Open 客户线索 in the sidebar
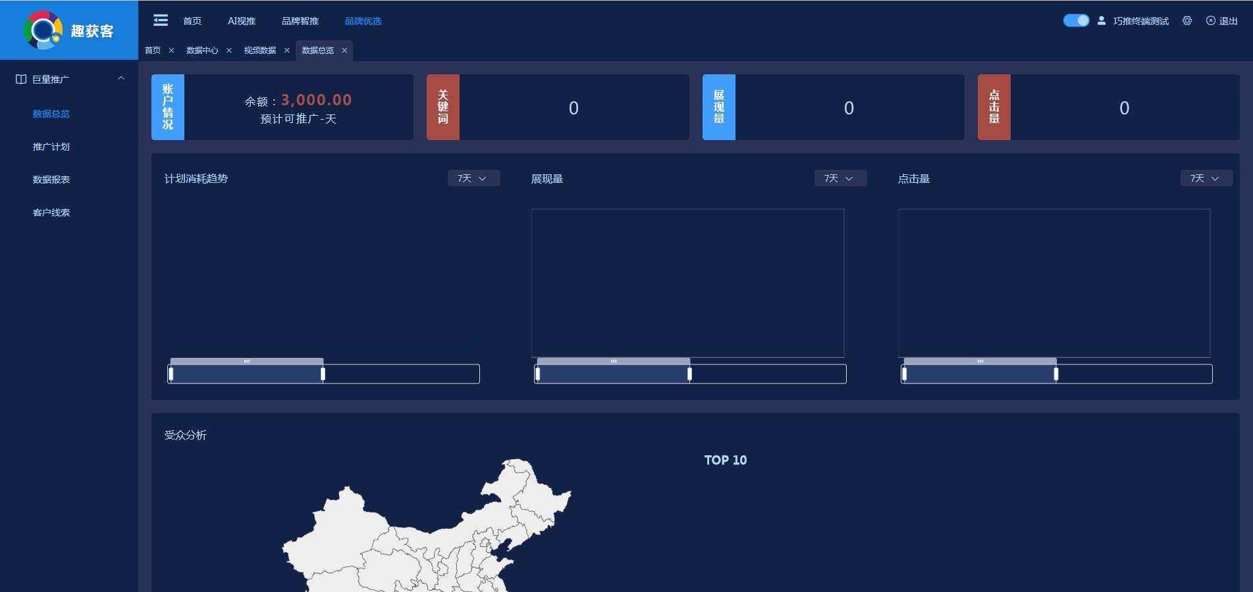 tap(51, 212)
